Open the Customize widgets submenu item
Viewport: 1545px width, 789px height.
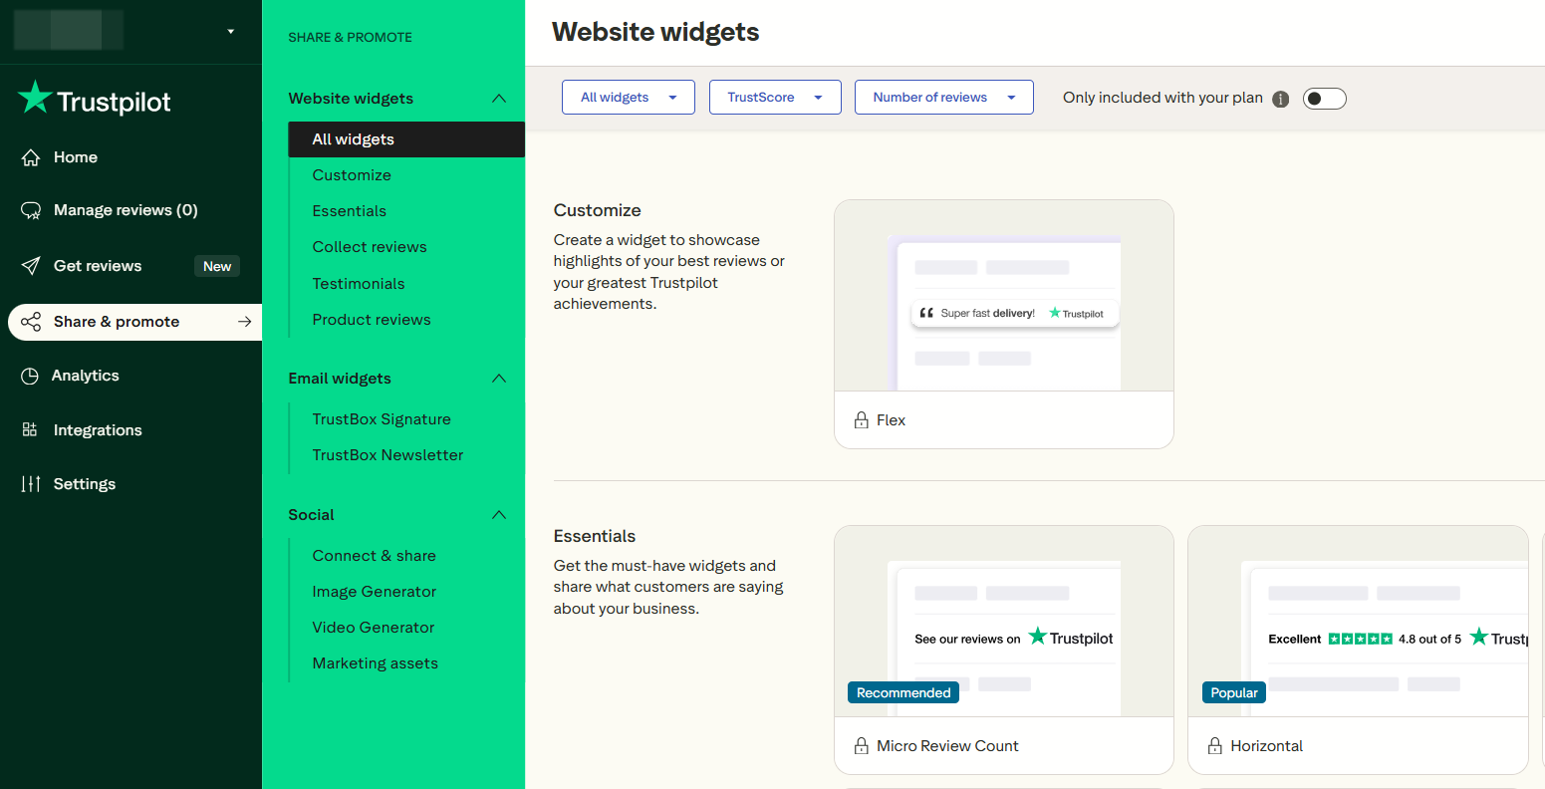click(352, 175)
